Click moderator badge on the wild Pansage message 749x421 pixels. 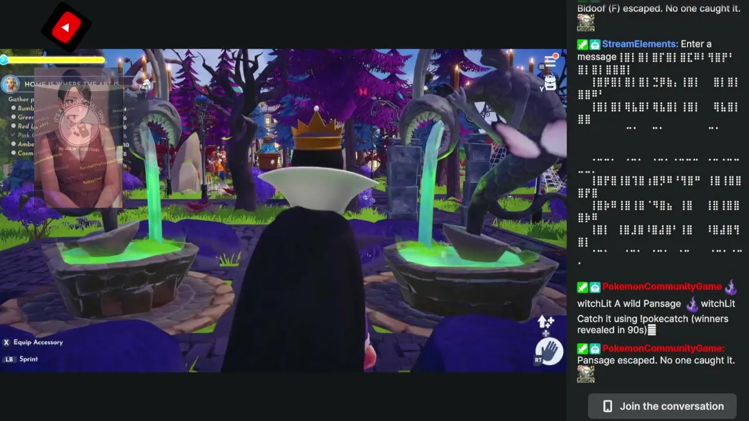tap(582, 287)
